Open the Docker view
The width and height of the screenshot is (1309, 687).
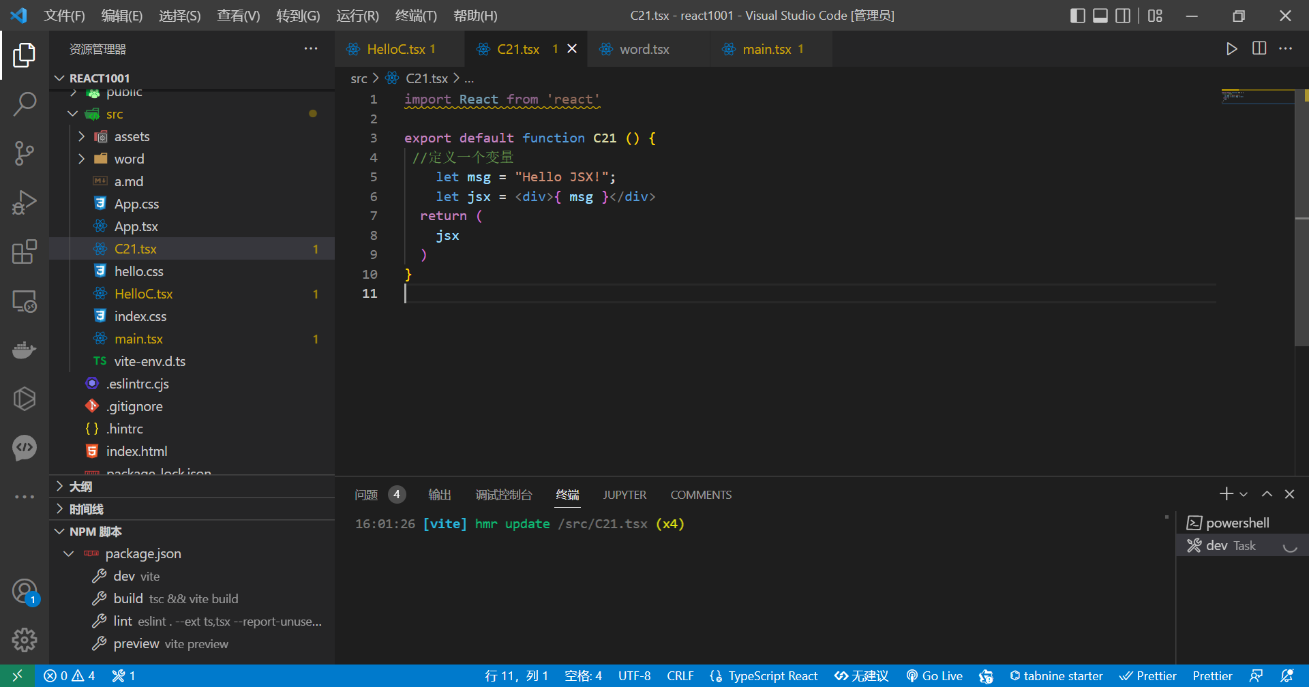point(25,350)
